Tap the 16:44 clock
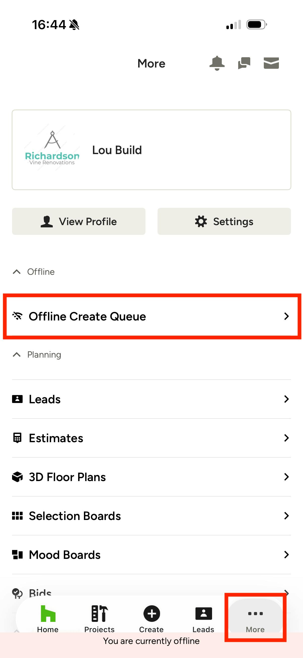The image size is (303, 658). (x=48, y=25)
